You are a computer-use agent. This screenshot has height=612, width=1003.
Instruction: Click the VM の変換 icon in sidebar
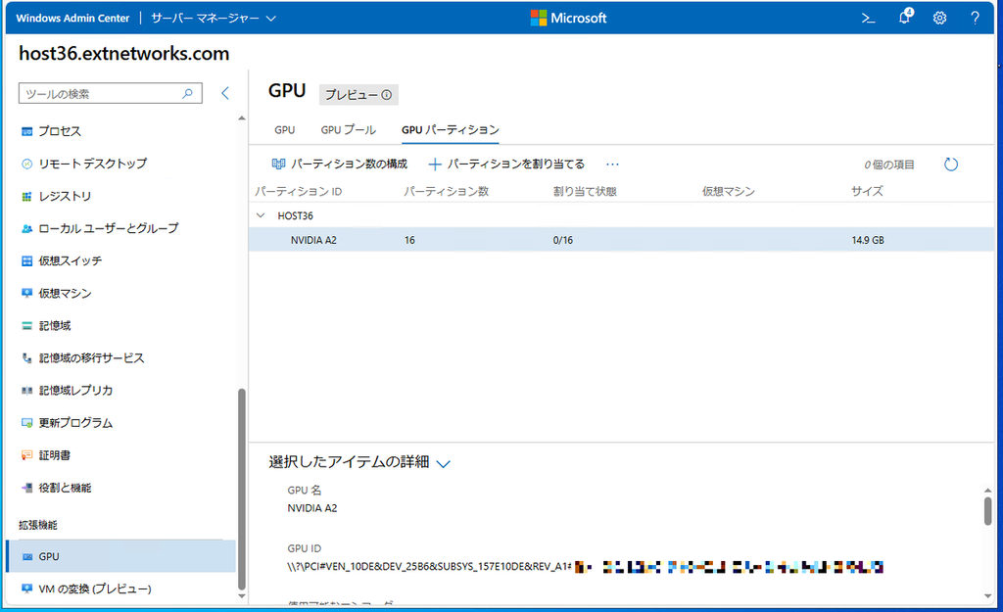pyautogui.click(x=26, y=588)
